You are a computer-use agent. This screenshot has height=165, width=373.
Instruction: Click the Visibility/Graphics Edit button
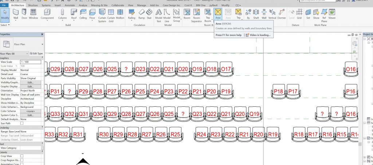[30, 82]
